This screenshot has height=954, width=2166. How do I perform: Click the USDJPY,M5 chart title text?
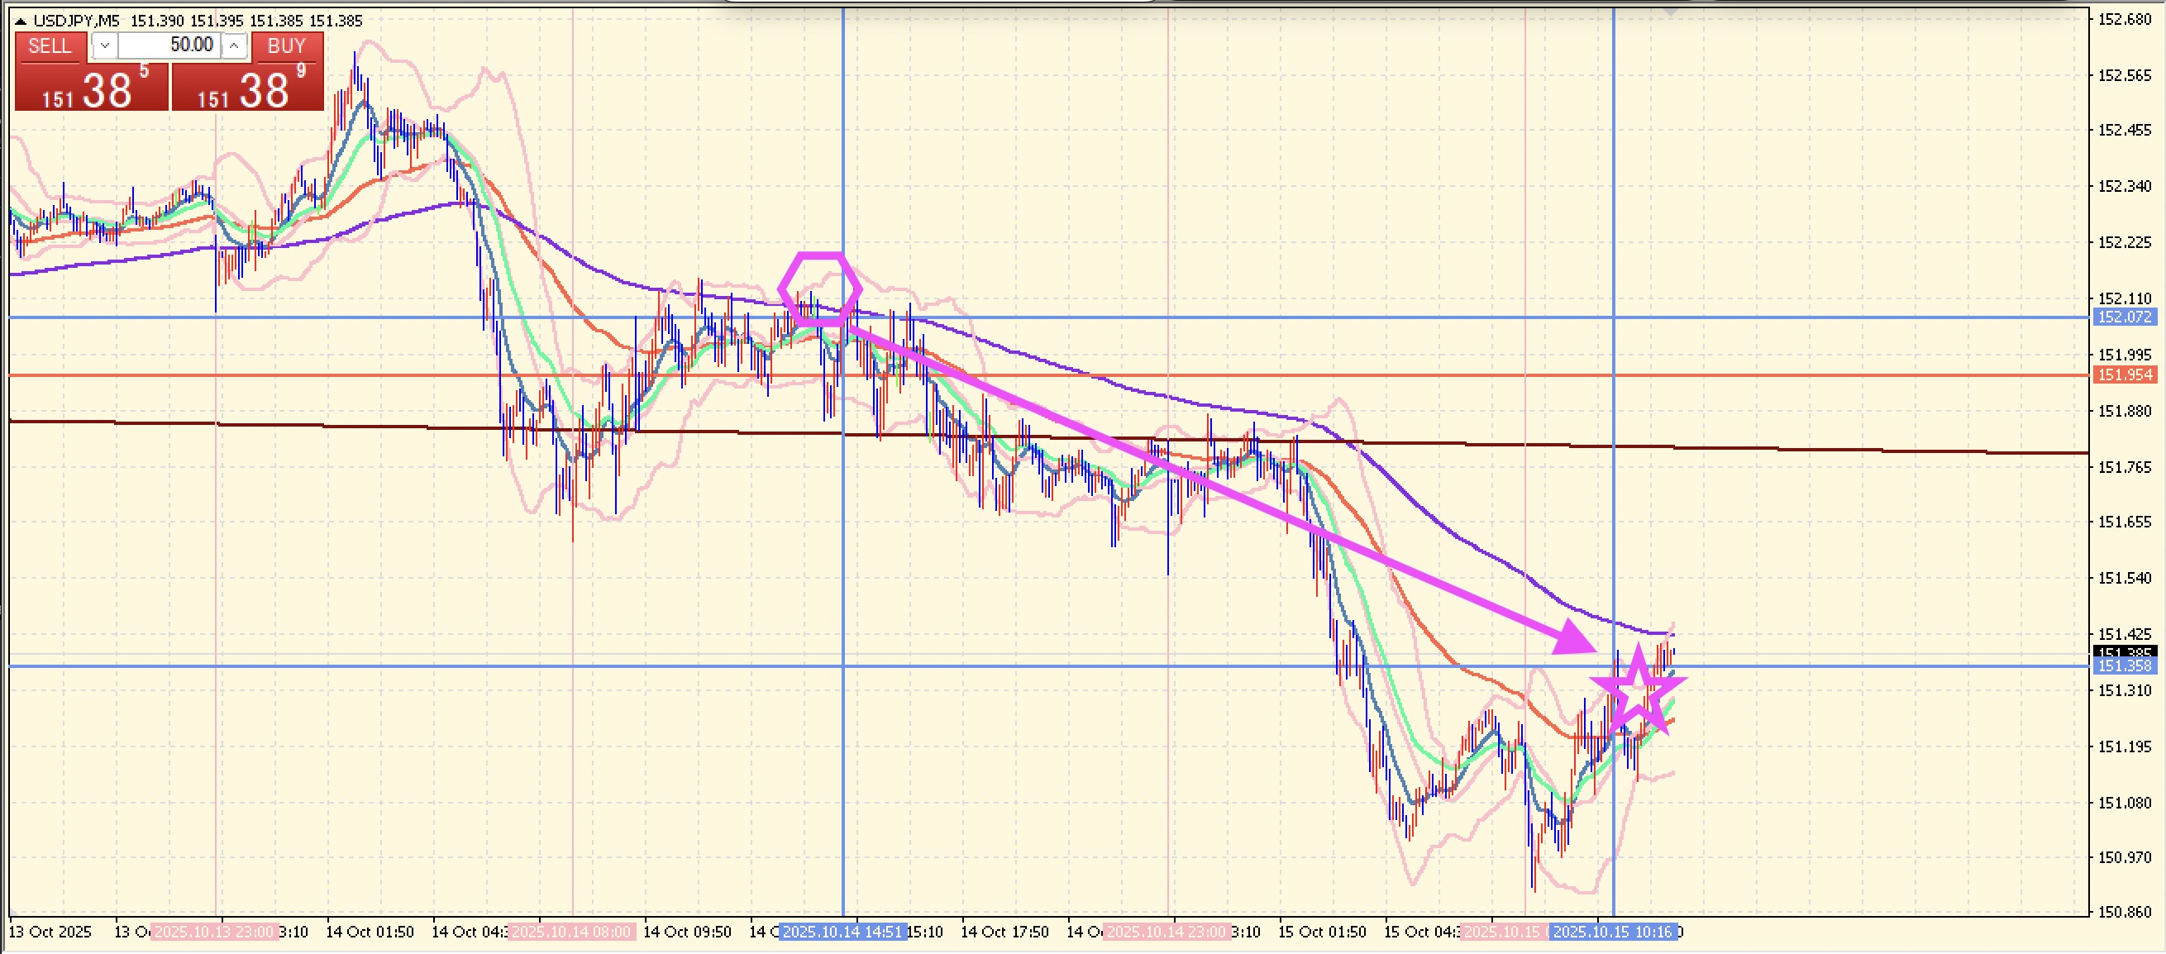76,21
